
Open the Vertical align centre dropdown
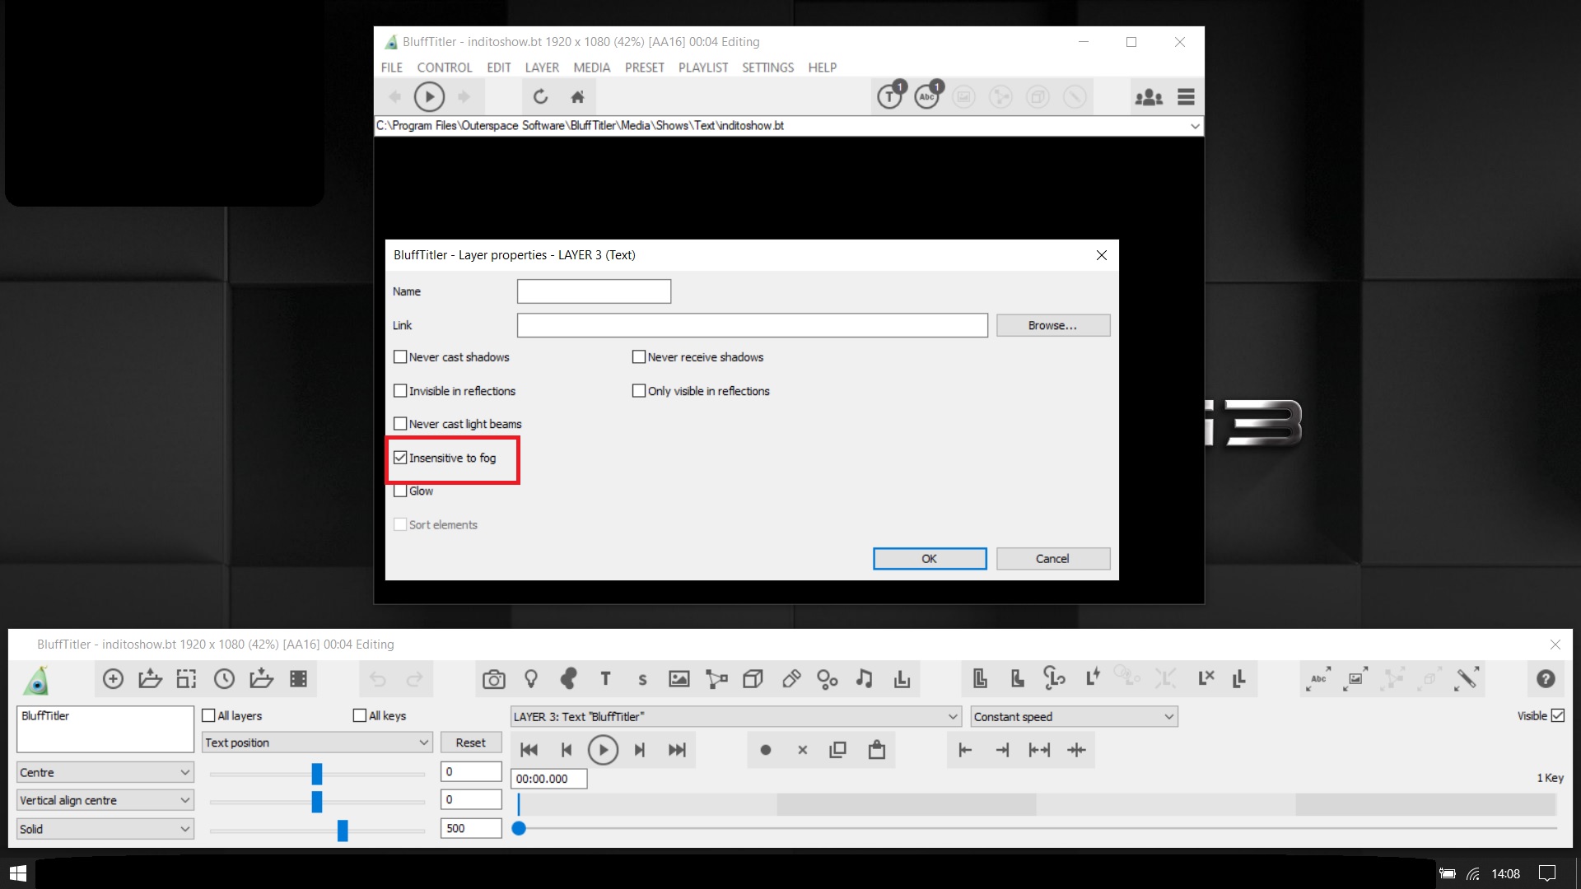[x=105, y=801]
